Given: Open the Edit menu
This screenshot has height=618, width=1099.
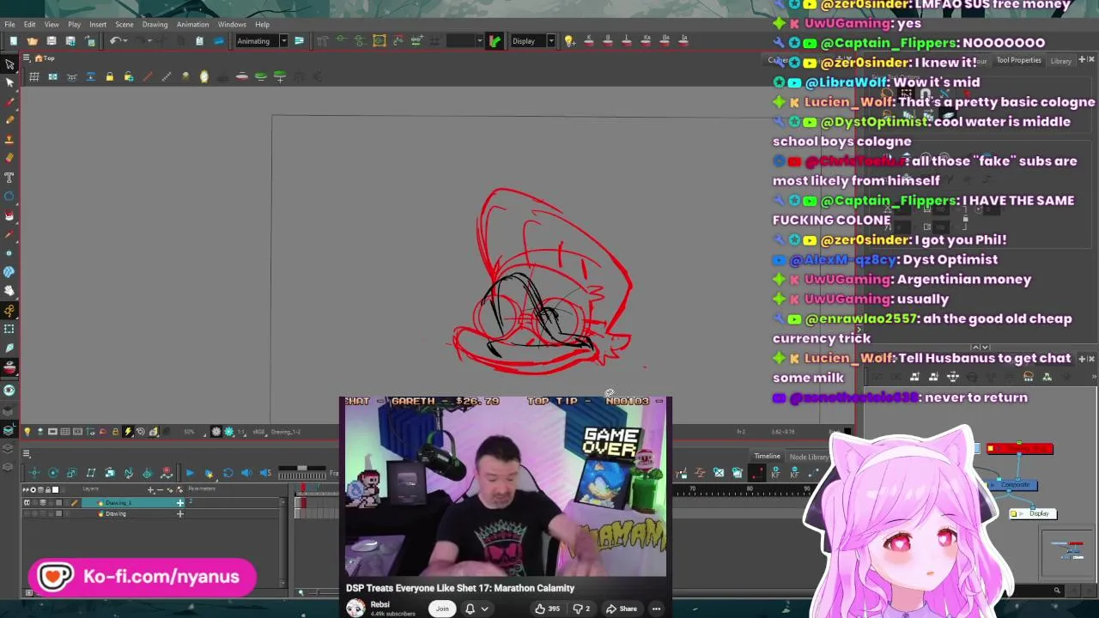Looking at the screenshot, I should pyautogui.click(x=29, y=24).
